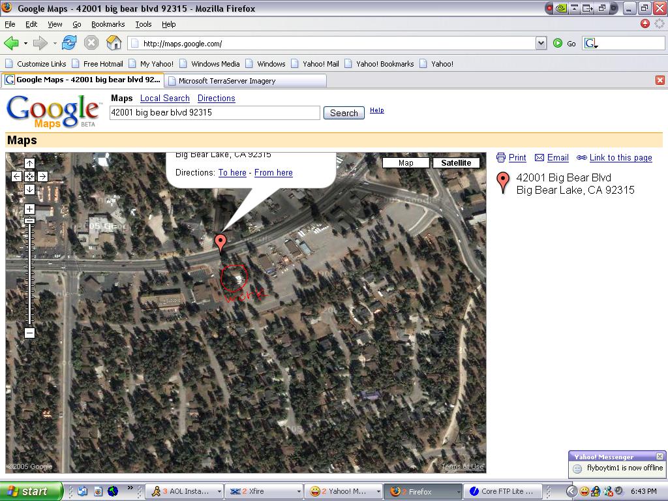Switch map to Satellite view
Screen dimensions: 668x501
pos(456,163)
